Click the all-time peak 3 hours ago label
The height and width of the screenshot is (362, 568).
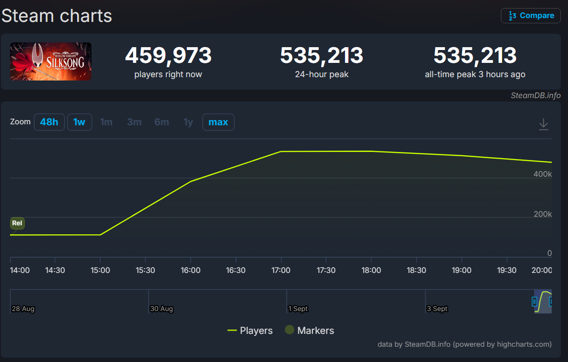475,74
